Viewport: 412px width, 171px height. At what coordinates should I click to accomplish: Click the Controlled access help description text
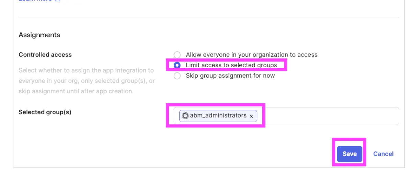87,81
